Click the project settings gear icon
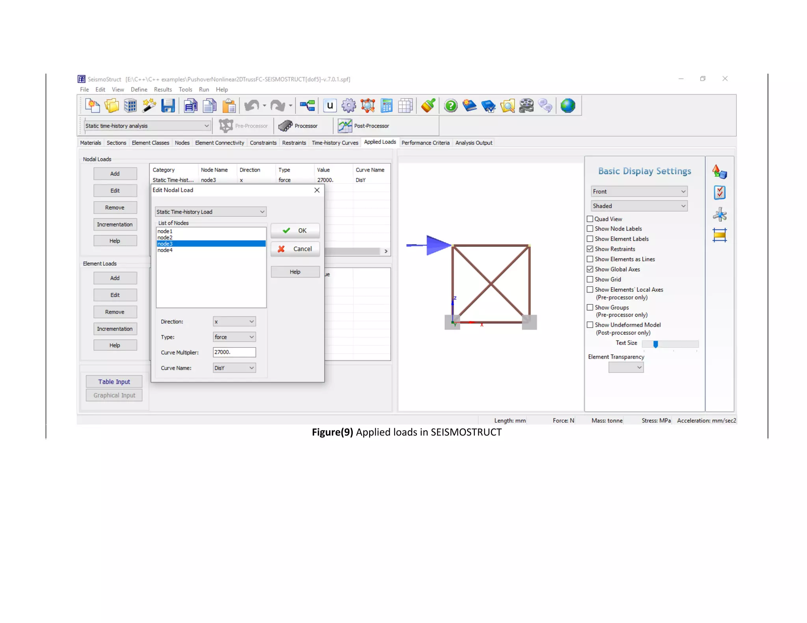 click(349, 106)
